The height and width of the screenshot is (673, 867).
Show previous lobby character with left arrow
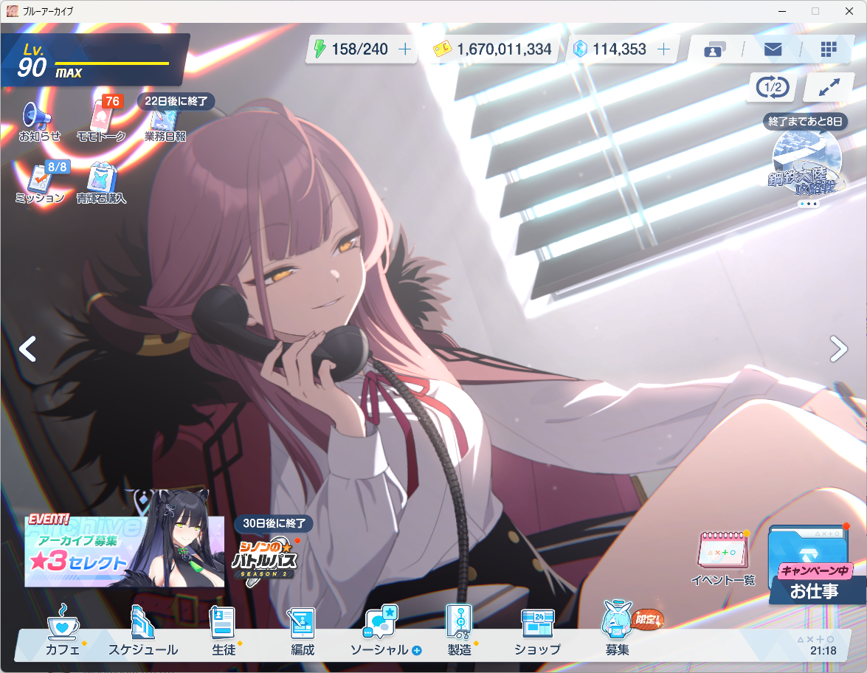27,349
